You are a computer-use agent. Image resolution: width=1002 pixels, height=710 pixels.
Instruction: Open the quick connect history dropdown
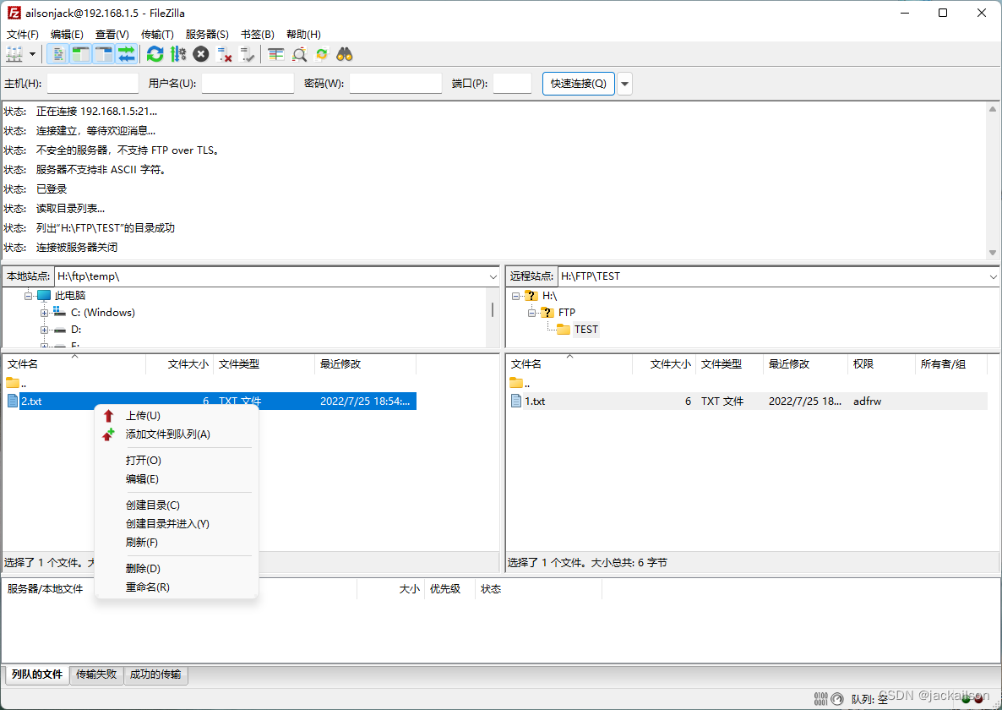pos(625,84)
